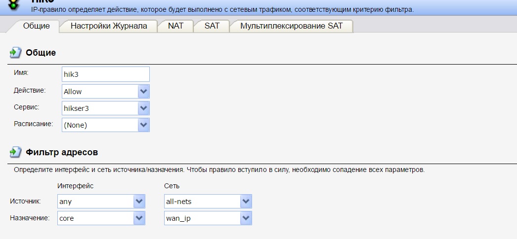The image size is (517, 239).
Task: Go to Мультиплексирование SAT tab
Action: tap(291, 26)
